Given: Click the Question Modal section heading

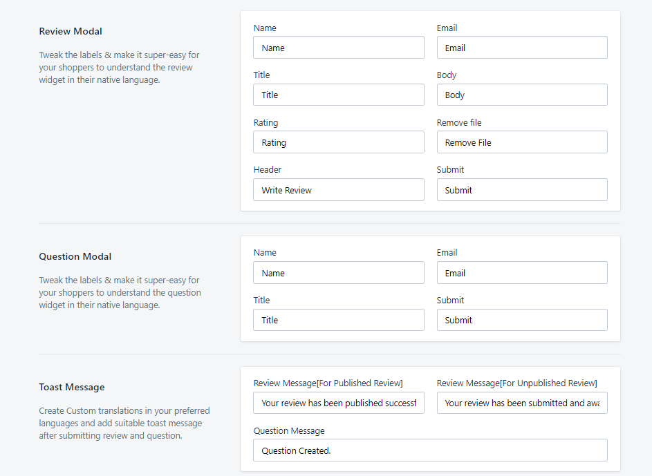Looking at the screenshot, I should click(75, 256).
